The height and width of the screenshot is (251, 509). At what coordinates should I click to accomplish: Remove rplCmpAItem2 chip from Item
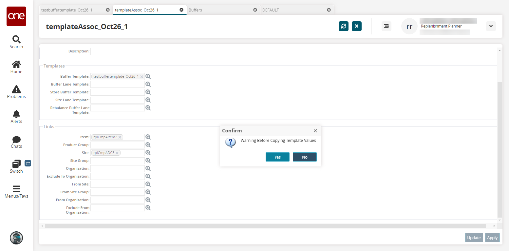[x=120, y=137]
